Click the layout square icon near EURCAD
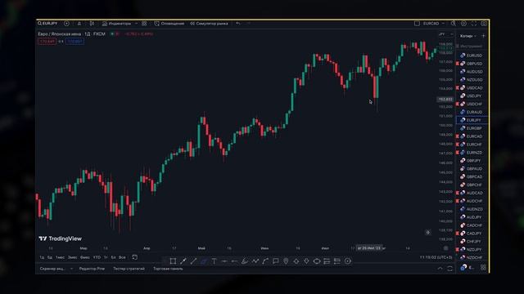Screen dimensions: 524x294 coord(417,24)
